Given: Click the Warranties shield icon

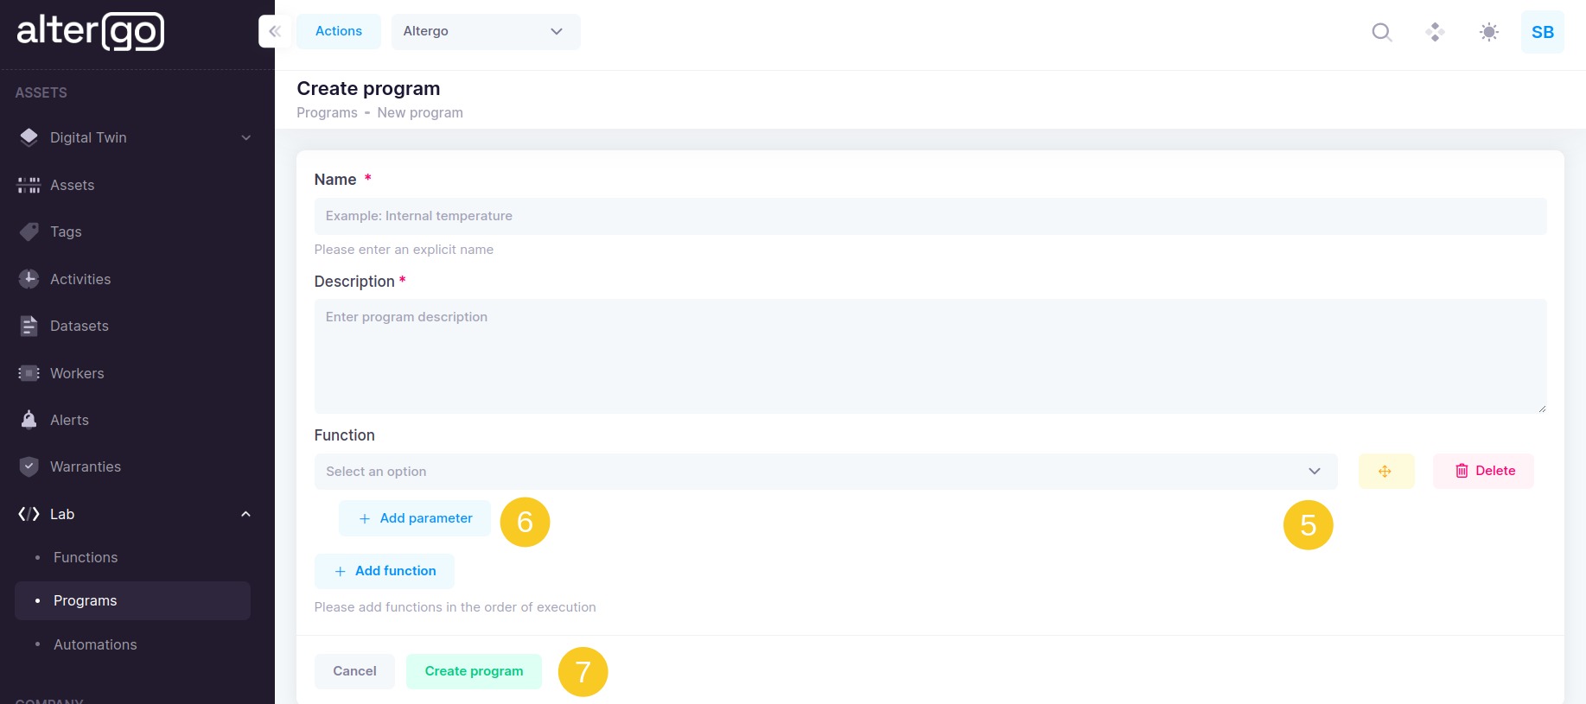Looking at the screenshot, I should (29, 466).
